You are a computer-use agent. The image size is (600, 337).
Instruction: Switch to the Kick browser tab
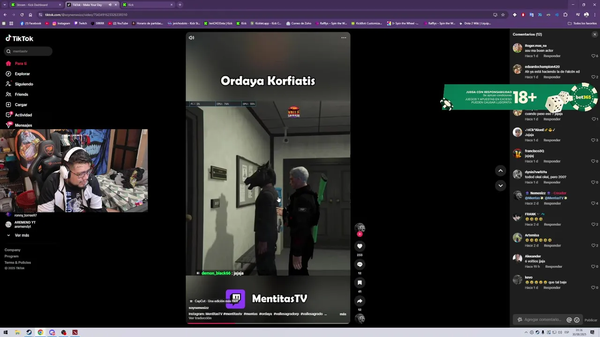pos(148,5)
